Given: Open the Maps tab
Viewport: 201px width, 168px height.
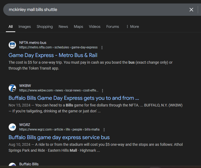Looking at the screenshot, I should (78, 26).
